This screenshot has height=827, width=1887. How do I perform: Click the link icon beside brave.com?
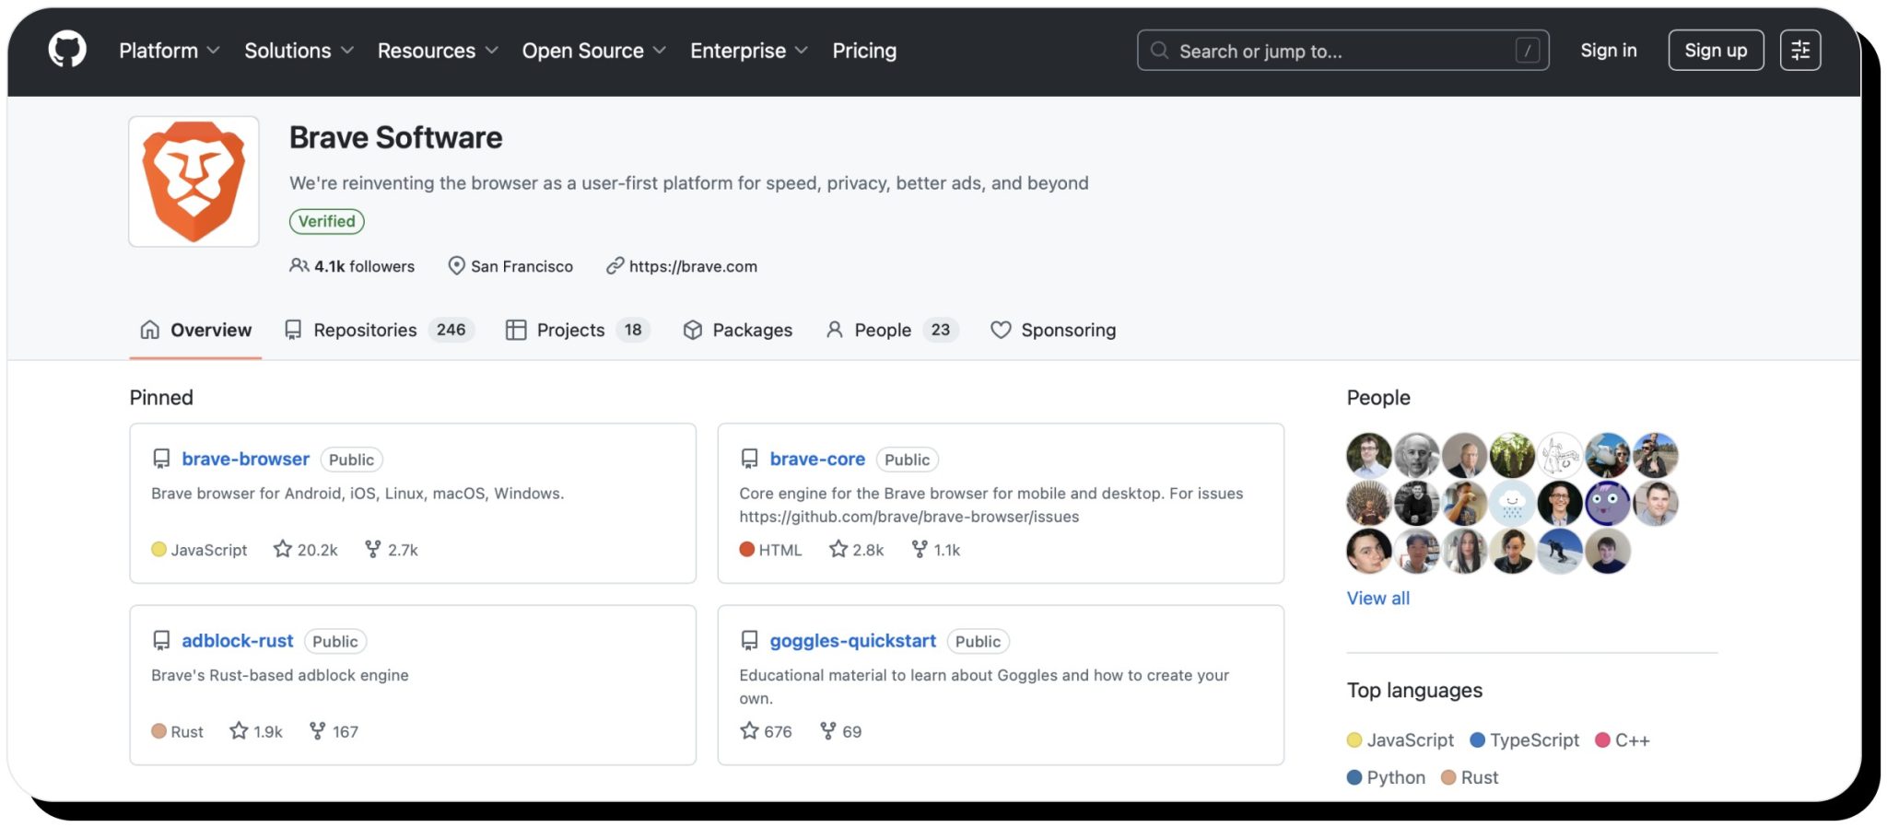coord(615,265)
